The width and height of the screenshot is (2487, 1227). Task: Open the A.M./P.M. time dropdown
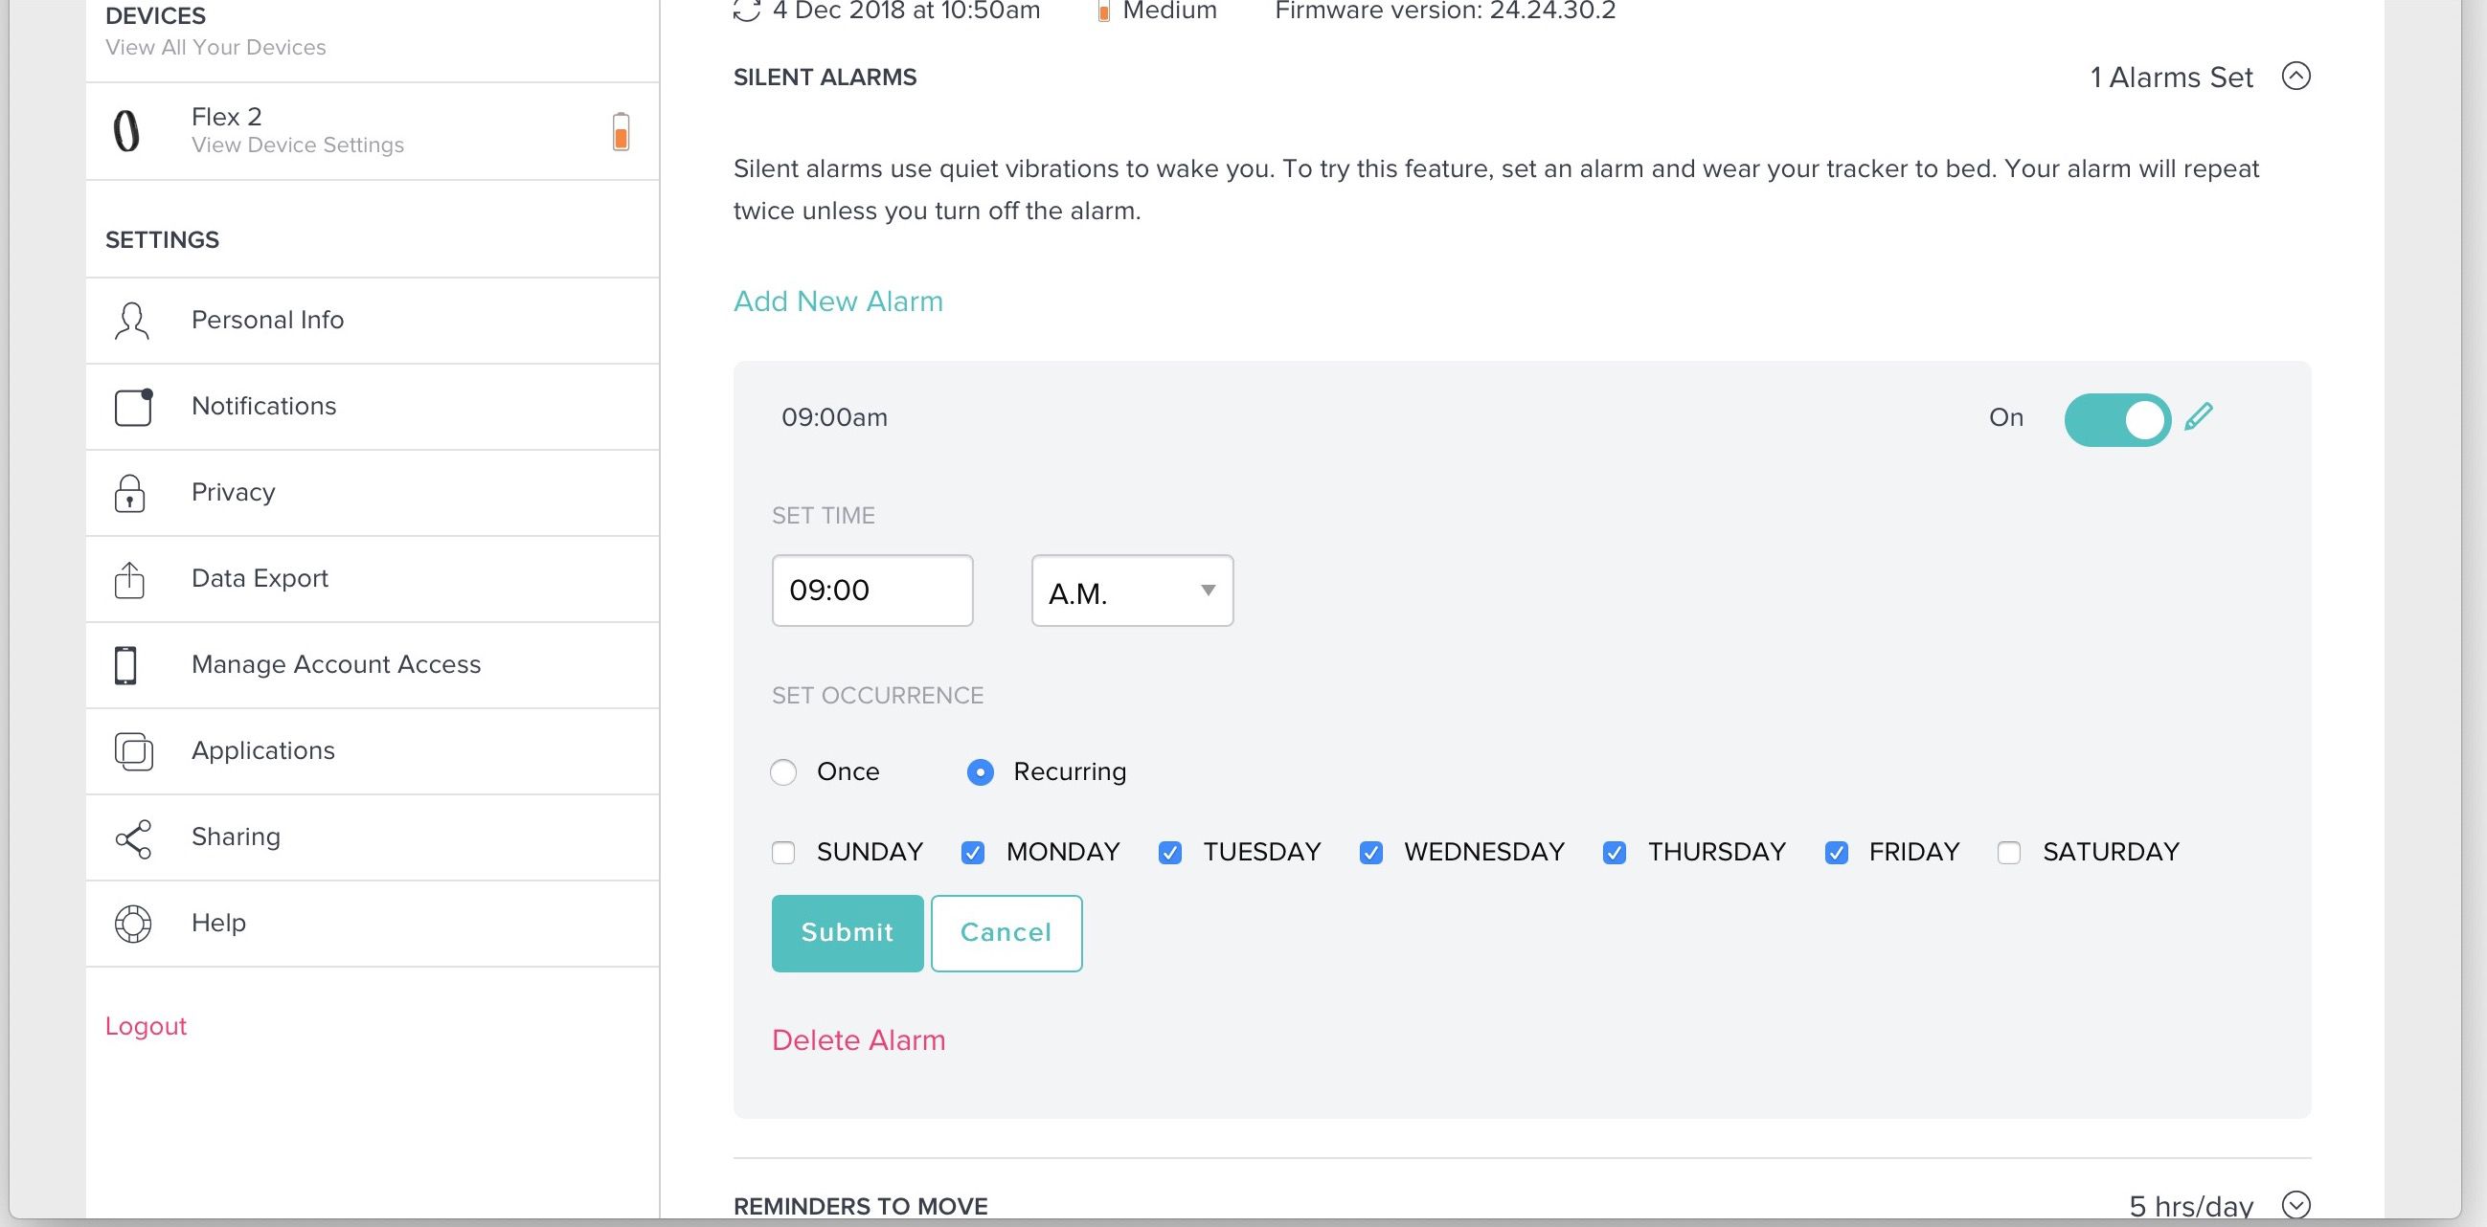click(1131, 591)
